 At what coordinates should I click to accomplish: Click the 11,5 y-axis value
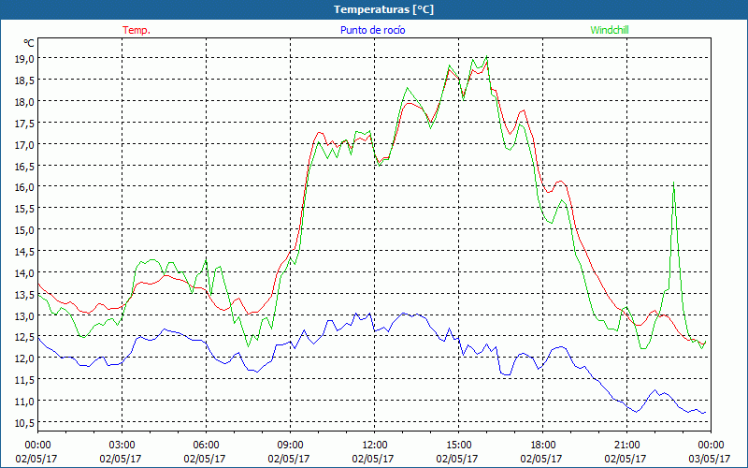pos(25,380)
